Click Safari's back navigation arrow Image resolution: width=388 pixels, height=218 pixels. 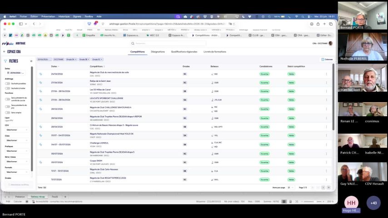click(34, 24)
